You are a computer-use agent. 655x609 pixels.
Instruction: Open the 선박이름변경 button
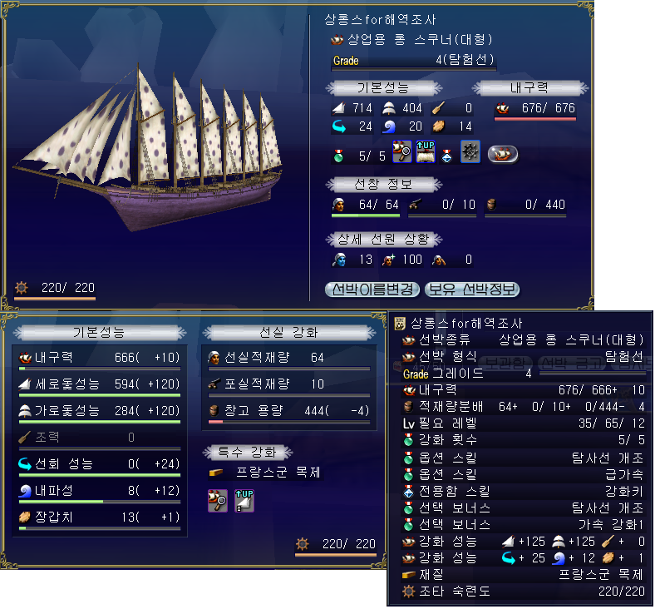(372, 290)
